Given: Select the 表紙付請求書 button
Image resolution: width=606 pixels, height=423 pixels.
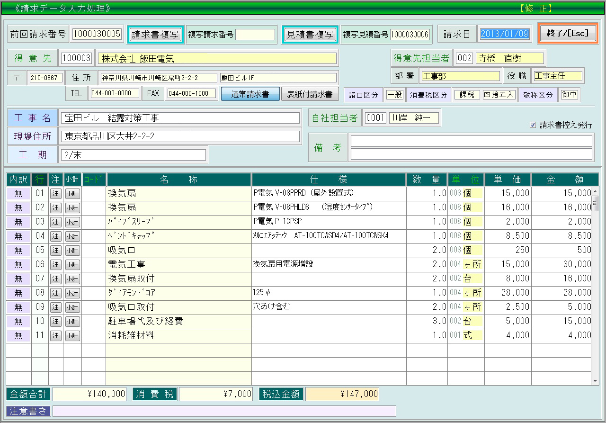Looking at the screenshot, I should tap(310, 94).
